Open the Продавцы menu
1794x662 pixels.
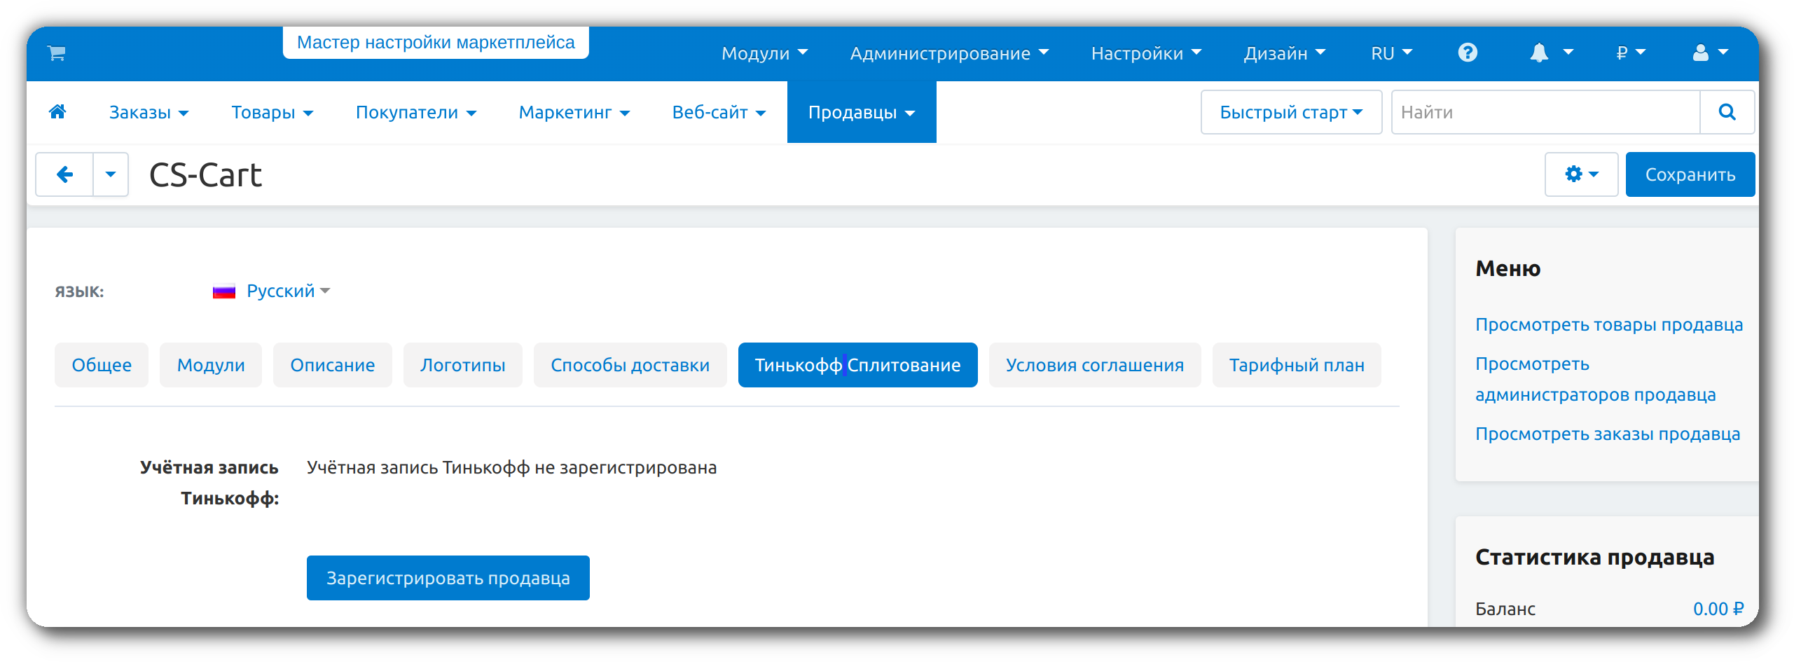tap(861, 112)
